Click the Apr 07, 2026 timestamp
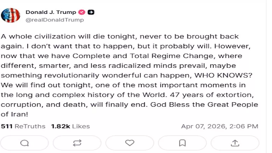 [x=220, y=126]
